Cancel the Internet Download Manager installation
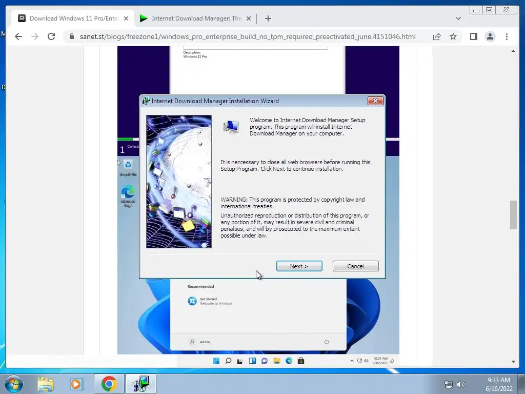Screen dimensions: 525x394 355,266
